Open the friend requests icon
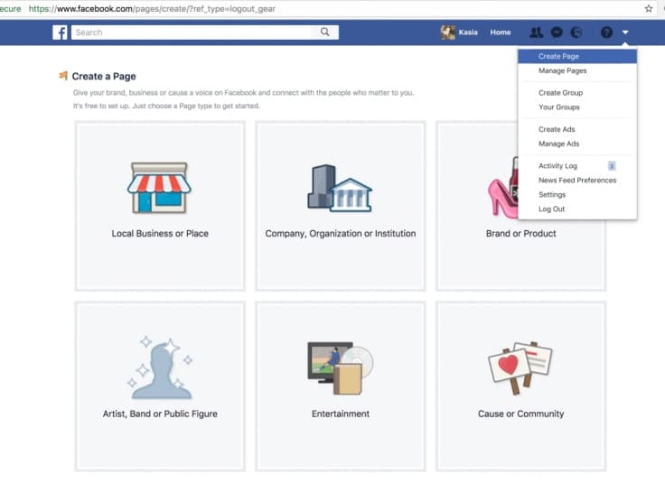This screenshot has height=493, width=665. click(536, 33)
